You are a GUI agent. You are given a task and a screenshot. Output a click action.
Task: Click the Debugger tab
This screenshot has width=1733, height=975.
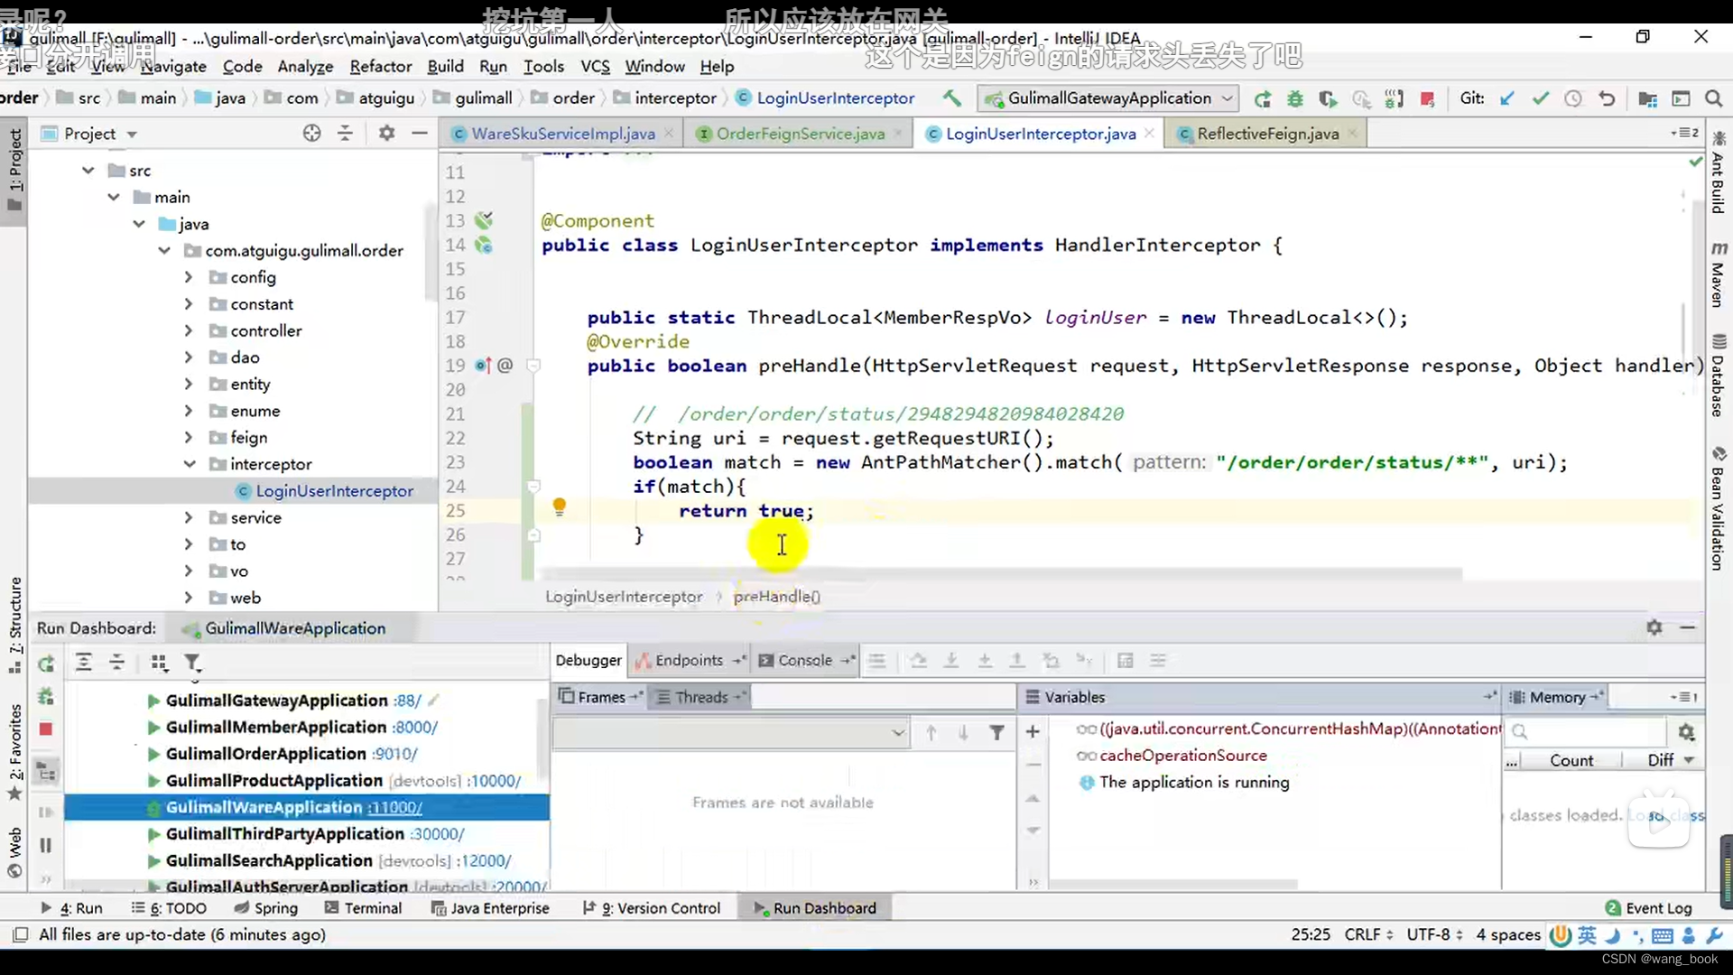pos(588,660)
